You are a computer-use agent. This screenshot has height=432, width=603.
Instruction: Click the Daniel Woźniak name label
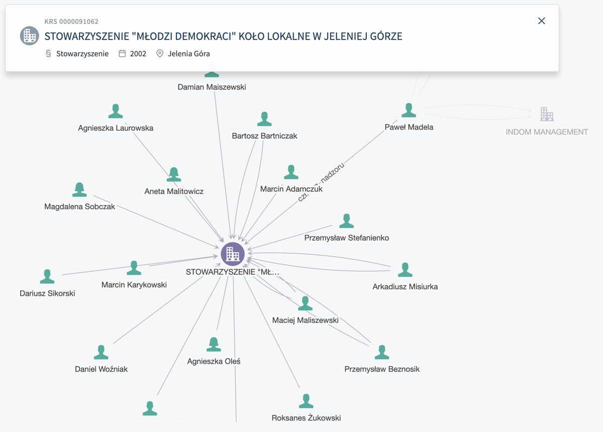[102, 369]
